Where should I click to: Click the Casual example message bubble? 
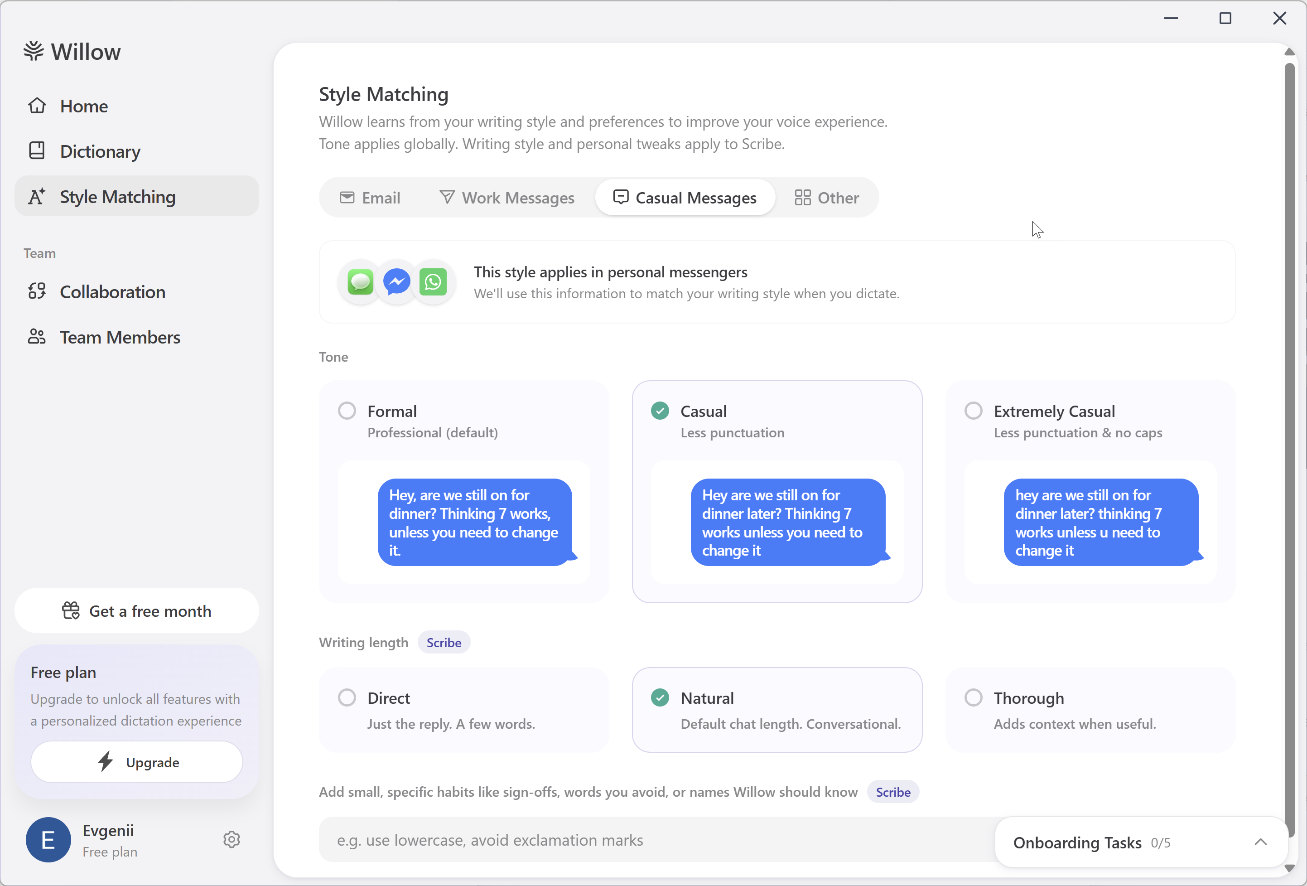click(x=789, y=522)
